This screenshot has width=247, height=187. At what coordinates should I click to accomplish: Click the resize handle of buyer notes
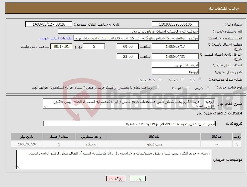18,167
